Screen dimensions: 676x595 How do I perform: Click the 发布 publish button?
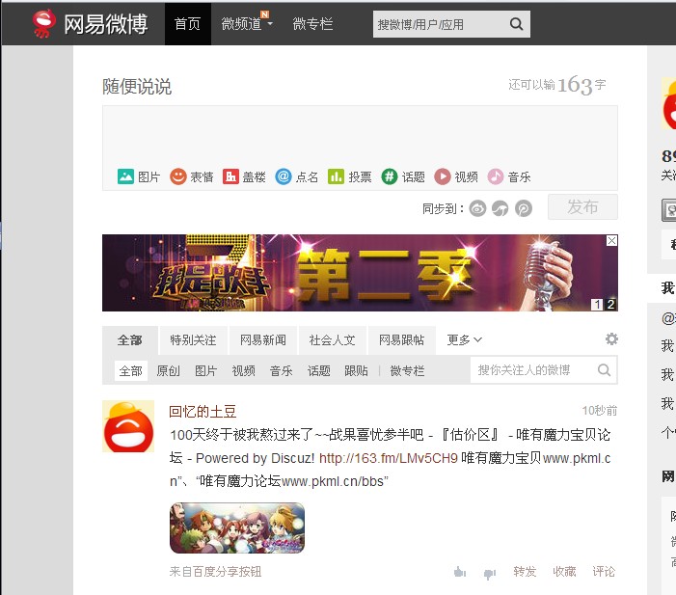(x=582, y=206)
